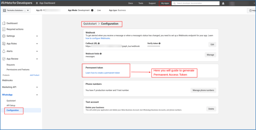
Task: Click the Required actions checklist icon
Action: pos(4,29)
